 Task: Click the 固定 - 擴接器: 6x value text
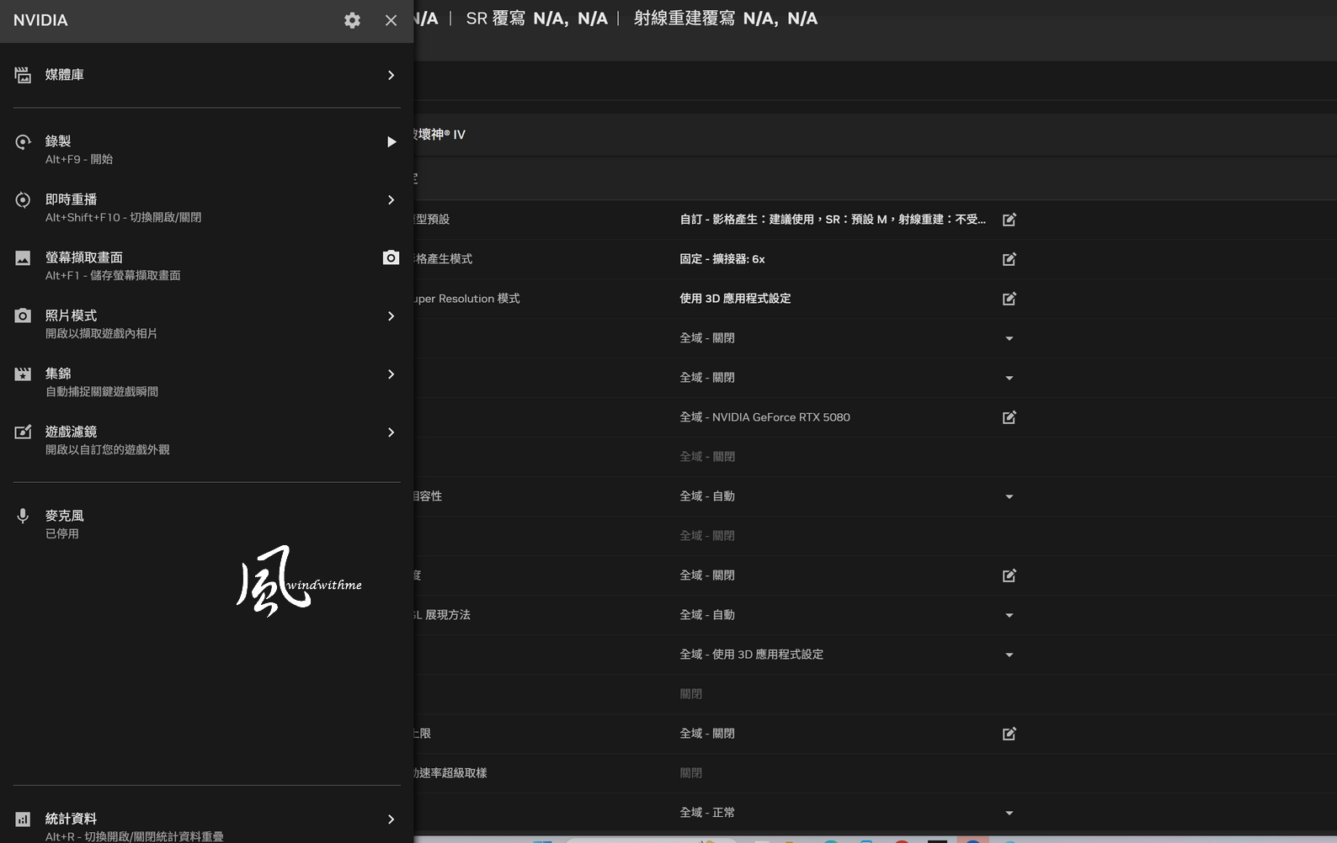[722, 259]
